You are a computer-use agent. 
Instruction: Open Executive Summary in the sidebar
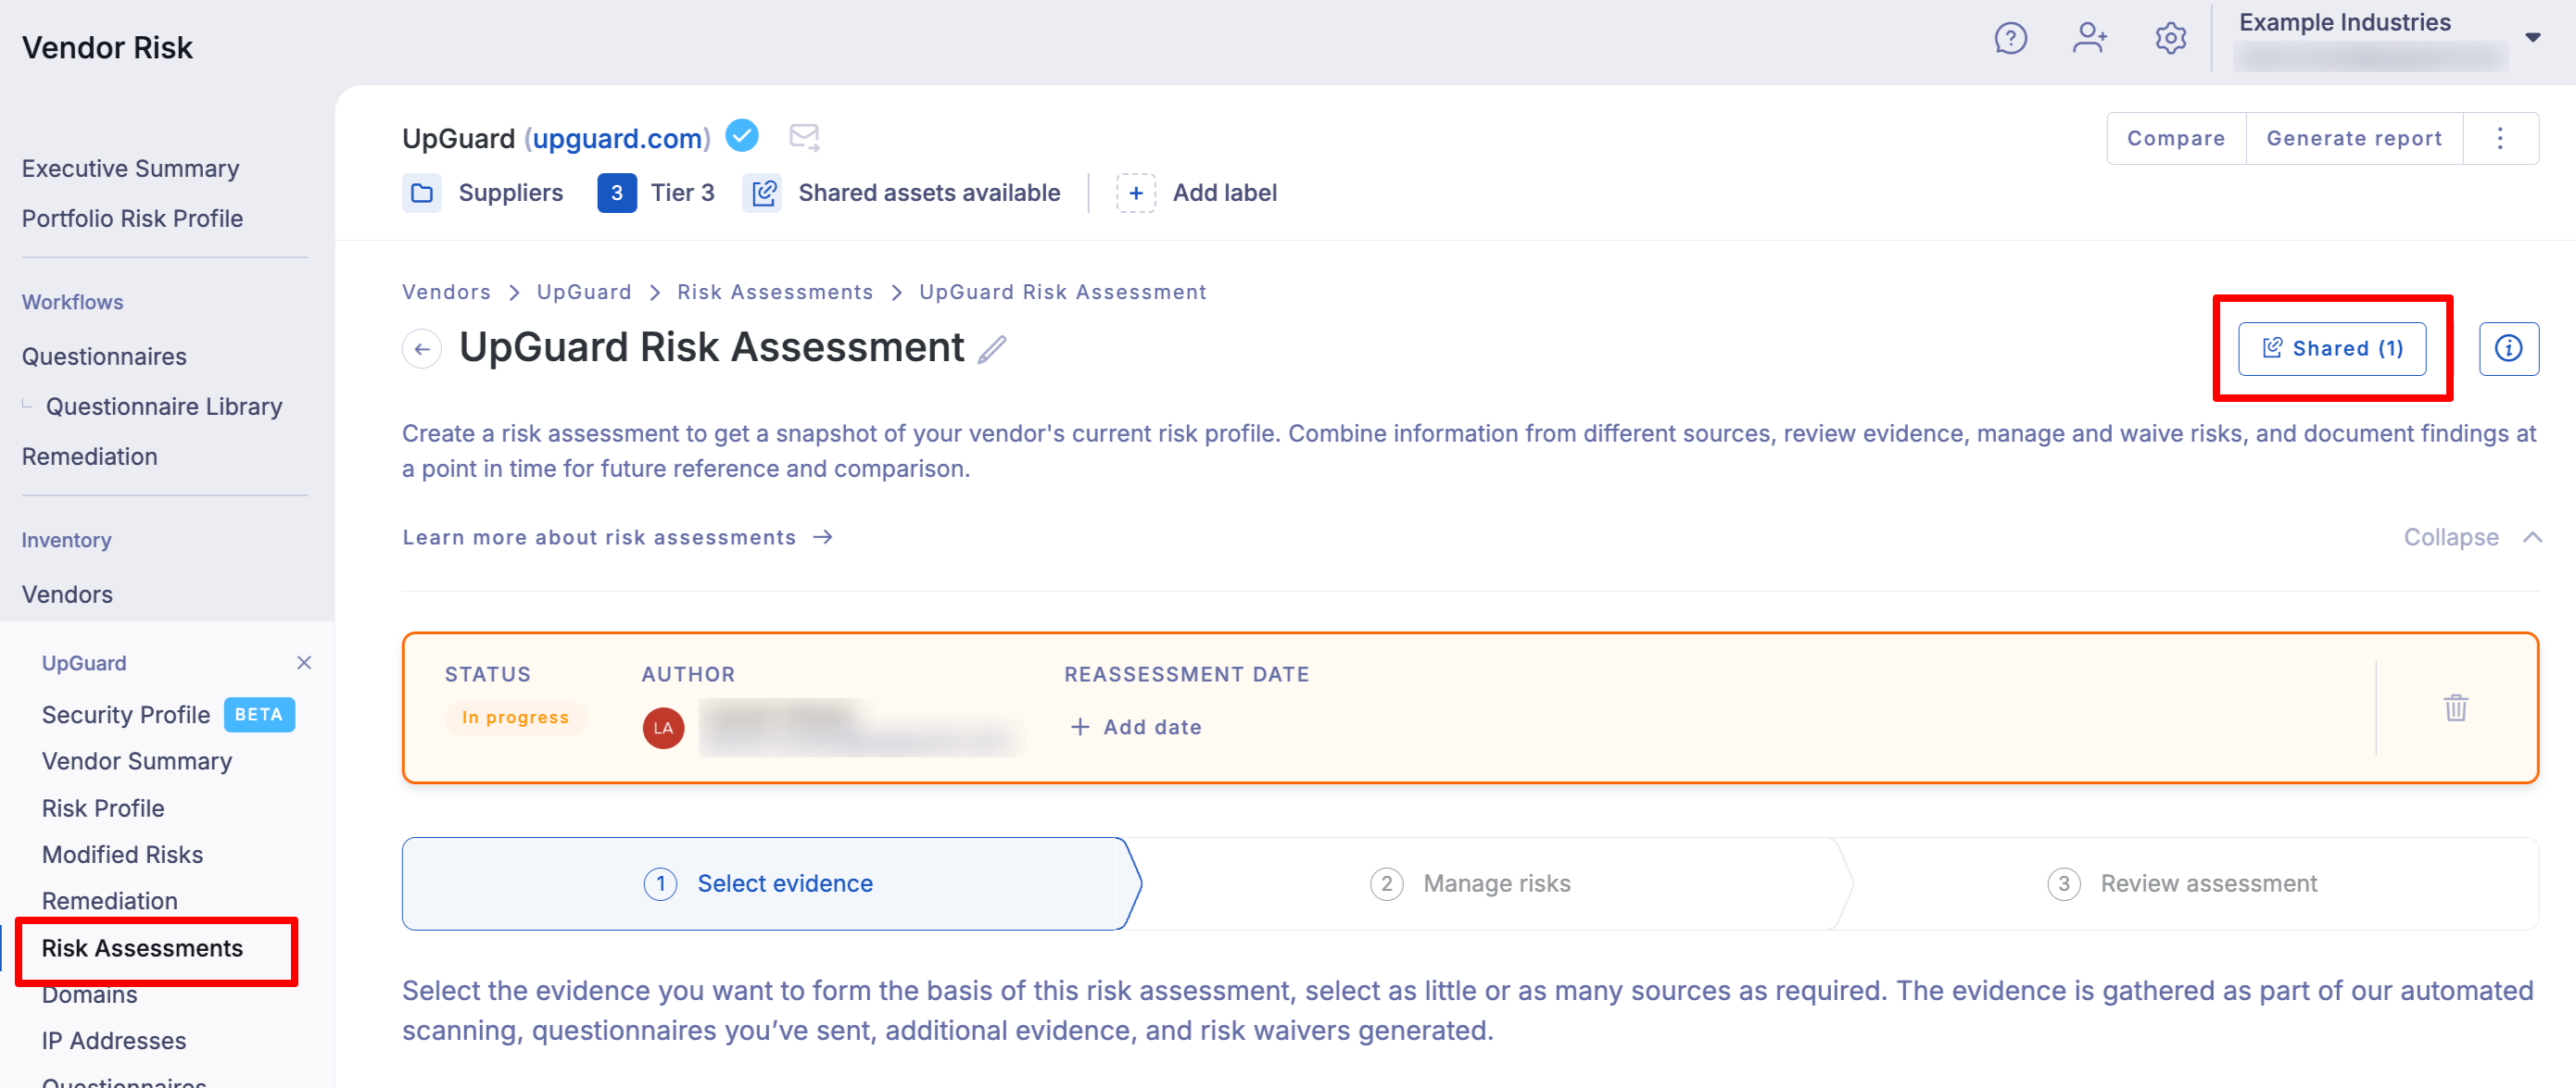click(x=130, y=169)
